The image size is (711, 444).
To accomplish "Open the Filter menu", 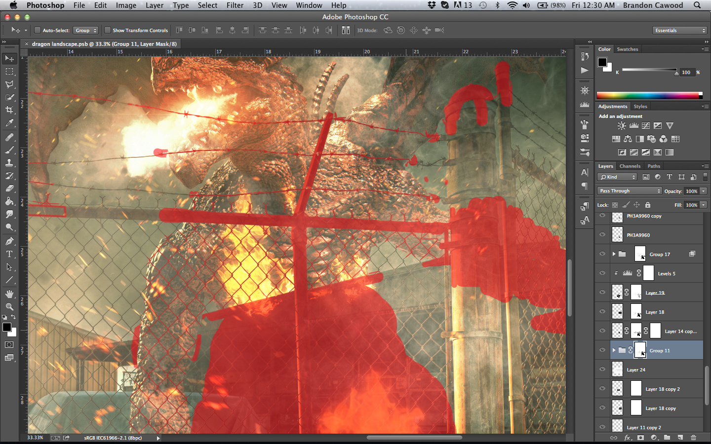I will 235,5.
